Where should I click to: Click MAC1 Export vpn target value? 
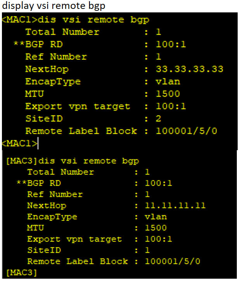coord(171,106)
